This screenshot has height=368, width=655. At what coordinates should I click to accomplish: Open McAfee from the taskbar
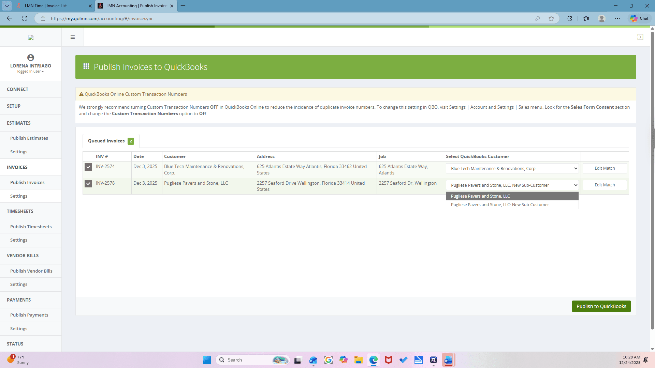[388, 360]
